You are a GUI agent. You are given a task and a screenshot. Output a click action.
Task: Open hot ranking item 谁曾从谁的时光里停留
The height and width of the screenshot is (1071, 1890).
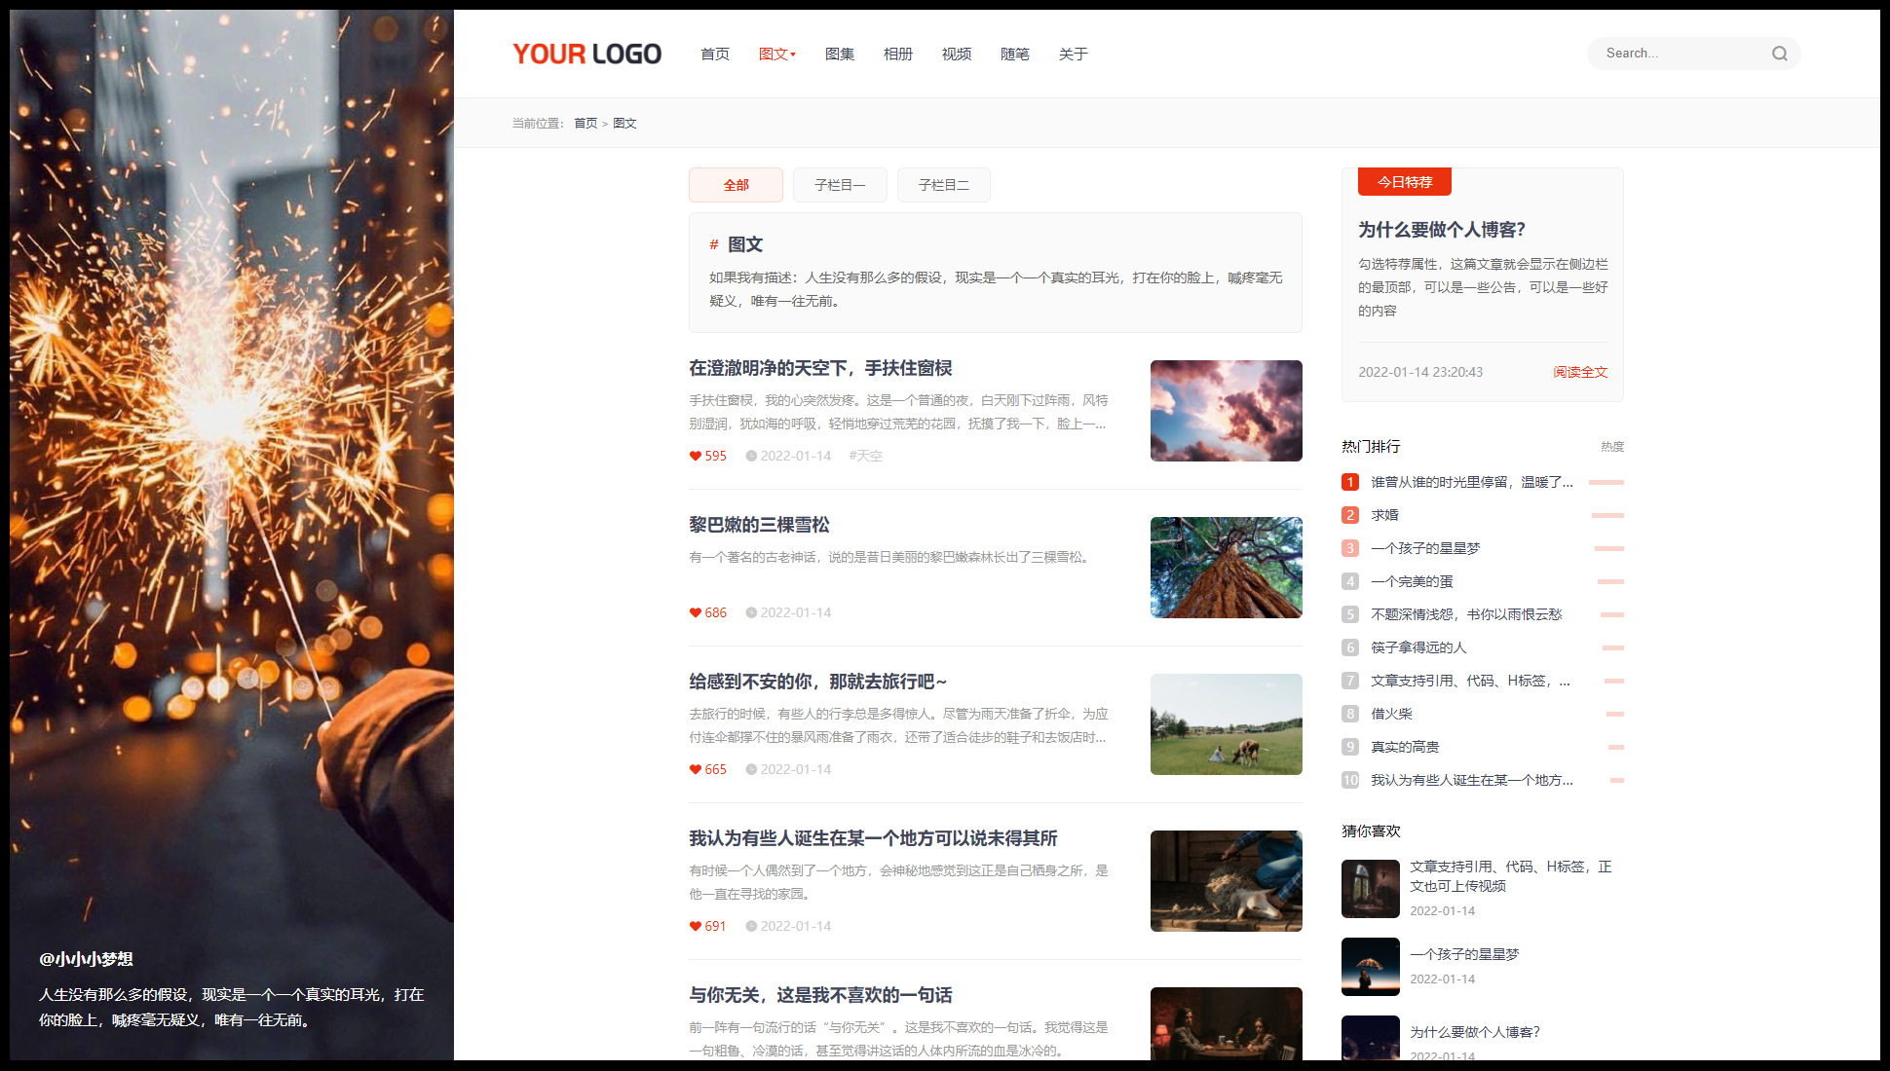coord(1471,482)
